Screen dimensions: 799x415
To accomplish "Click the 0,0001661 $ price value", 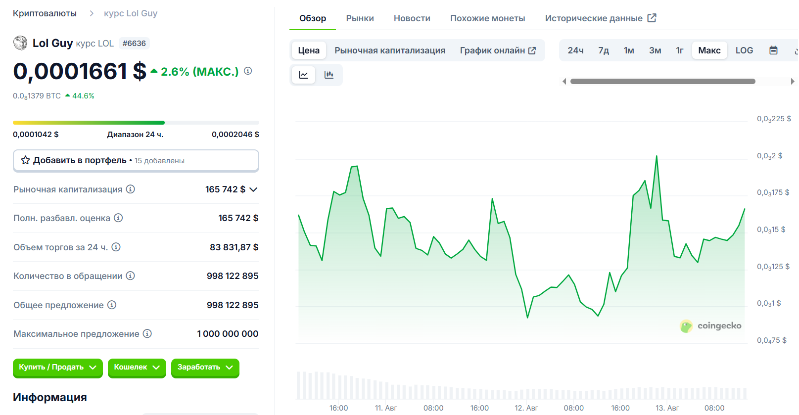I will [x=80, y=71].
